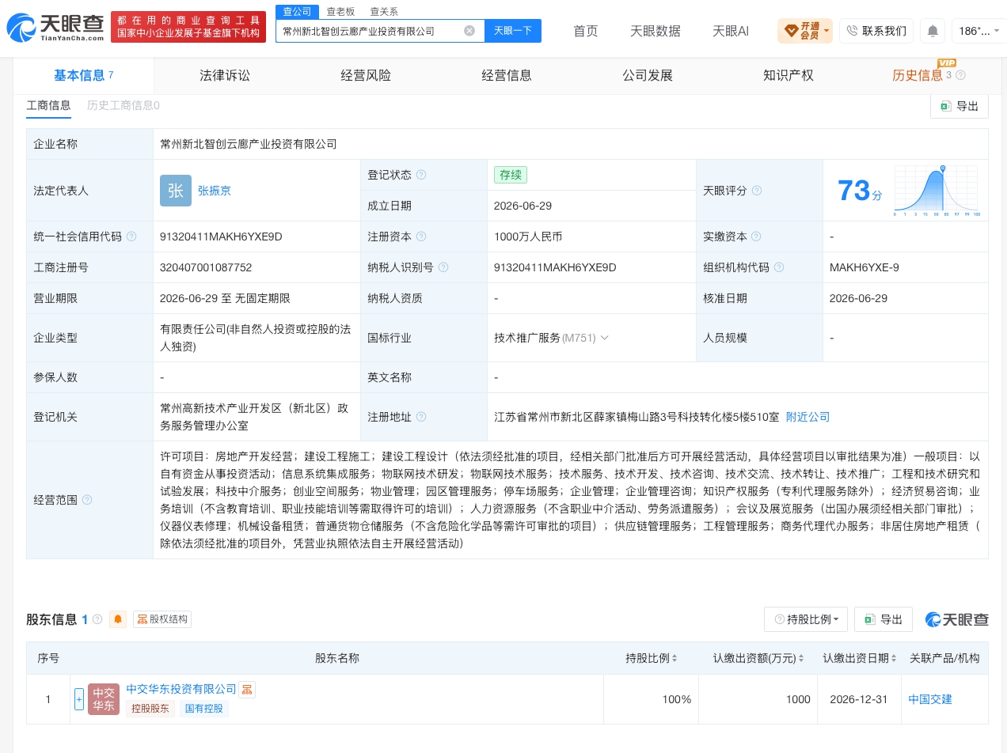Viewport: 1007px width, 753px height.
Task: Open the notification bell
Action: click(933, 31)
